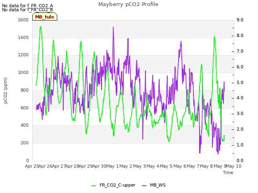Click the May 8 x-axis tick label
This screenshot has width=258, height=193.
coord(206,166)
